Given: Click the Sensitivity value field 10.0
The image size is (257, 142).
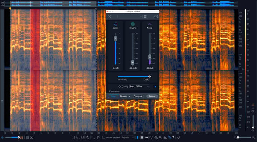Looking at the screenshot, I should pyautogui.click(x=146, y=79).
